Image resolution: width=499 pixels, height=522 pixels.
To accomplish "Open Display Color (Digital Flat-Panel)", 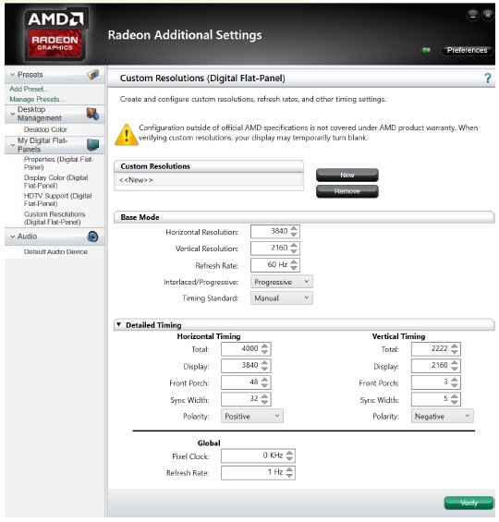I will point(56,181).
